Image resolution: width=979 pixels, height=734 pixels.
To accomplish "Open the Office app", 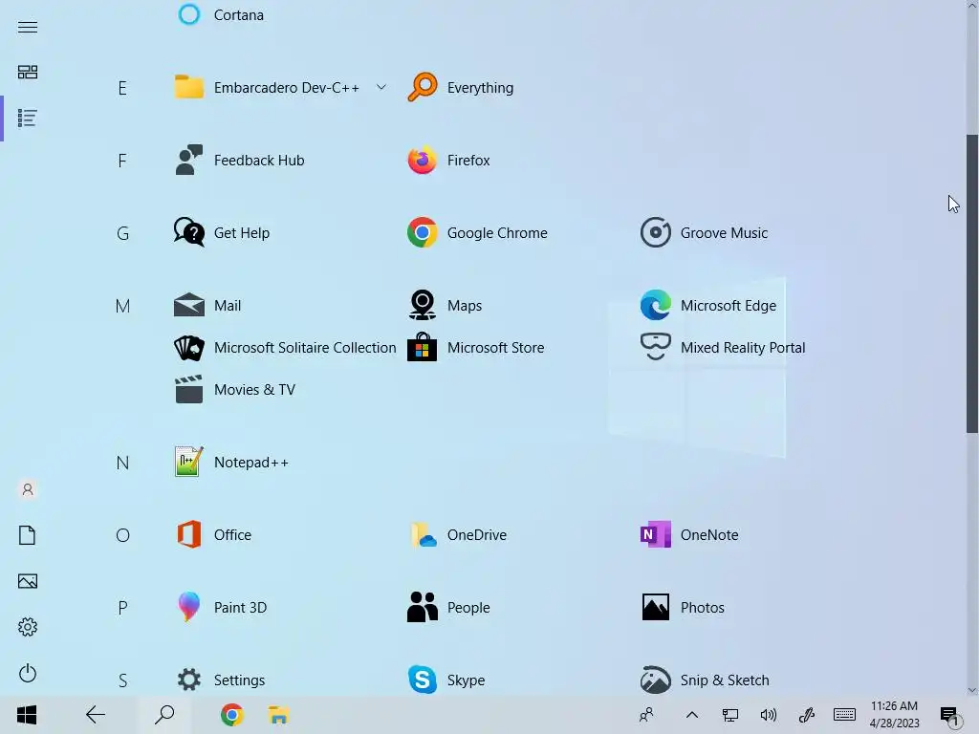I will click(x=213, y=535).
